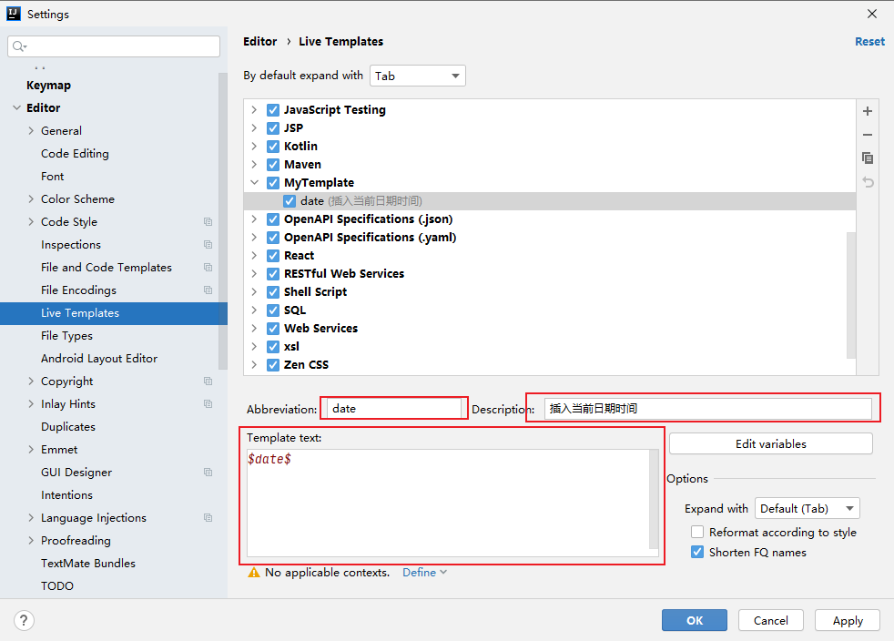This screenshot has width=894, height=641.
Task: Duplicate the selected template using copy icon
Action: 868,158
